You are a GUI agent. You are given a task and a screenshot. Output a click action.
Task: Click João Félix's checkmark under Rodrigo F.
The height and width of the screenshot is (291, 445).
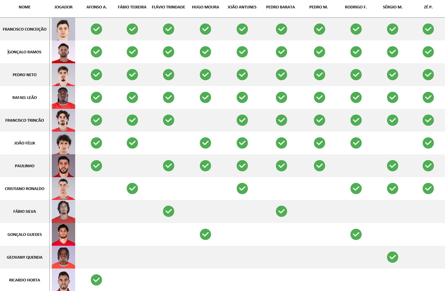pos(356,143)
